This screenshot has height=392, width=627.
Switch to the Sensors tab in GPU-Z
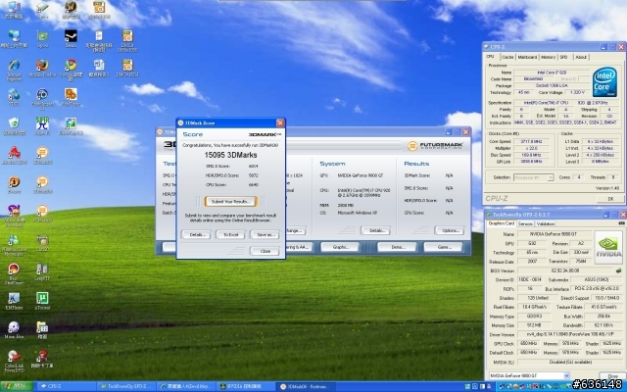click(525, 223)
